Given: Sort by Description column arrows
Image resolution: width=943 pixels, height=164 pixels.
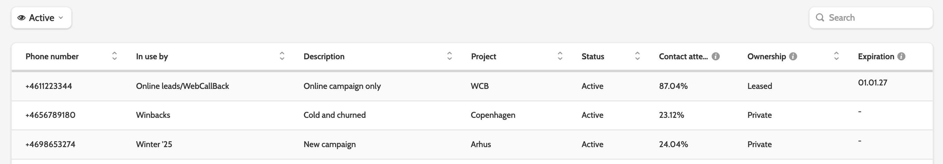Looking at the screenshot, I should coord(449,56).
